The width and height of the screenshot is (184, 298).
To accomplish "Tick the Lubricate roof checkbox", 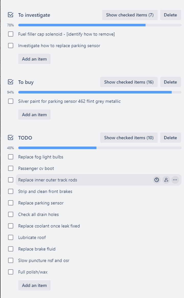I will pyautogui.click(x=11, y=238).
